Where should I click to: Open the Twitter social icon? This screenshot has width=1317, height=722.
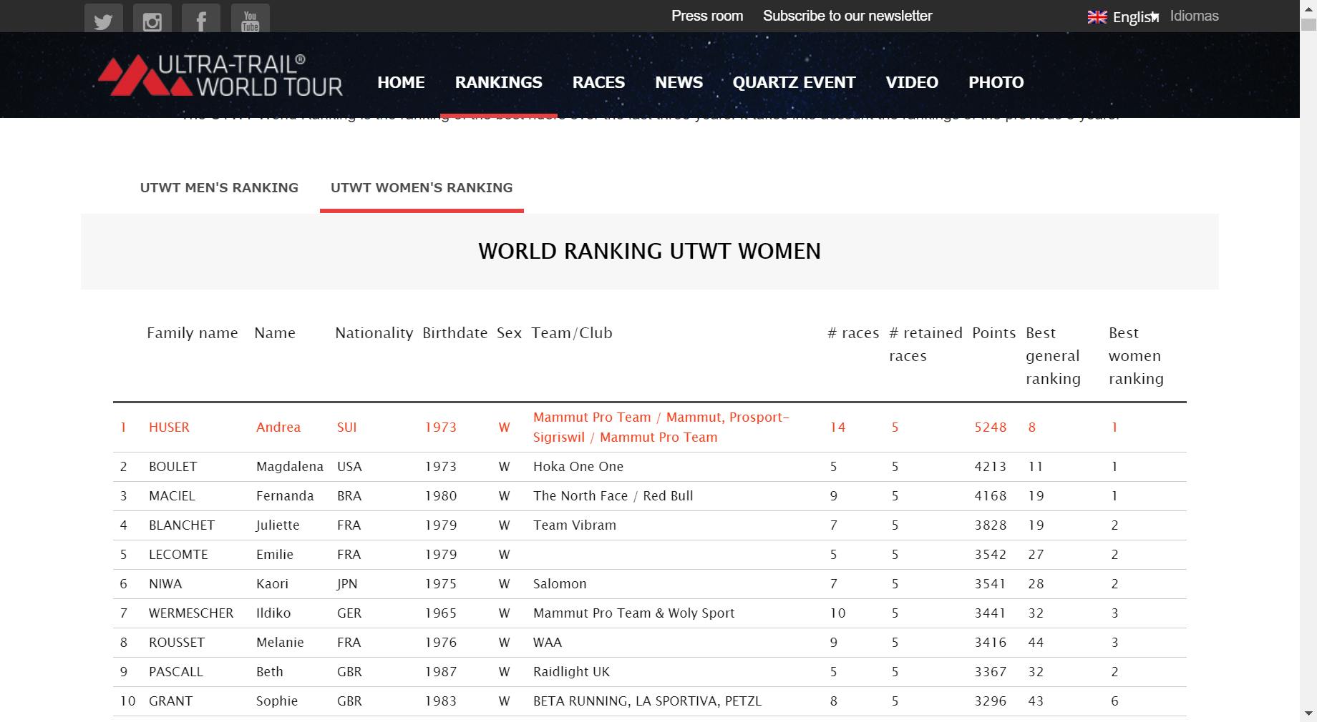click(x=103, y=19)
